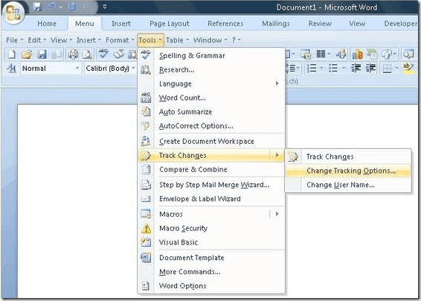Choose Word Count... menu entry

pyautogui.click(x=211, y=98)
